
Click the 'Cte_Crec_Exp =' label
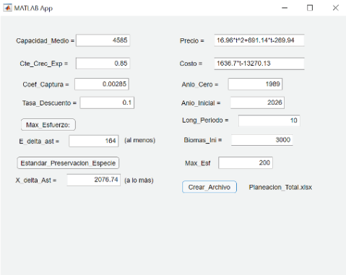(x=44, y=64)
